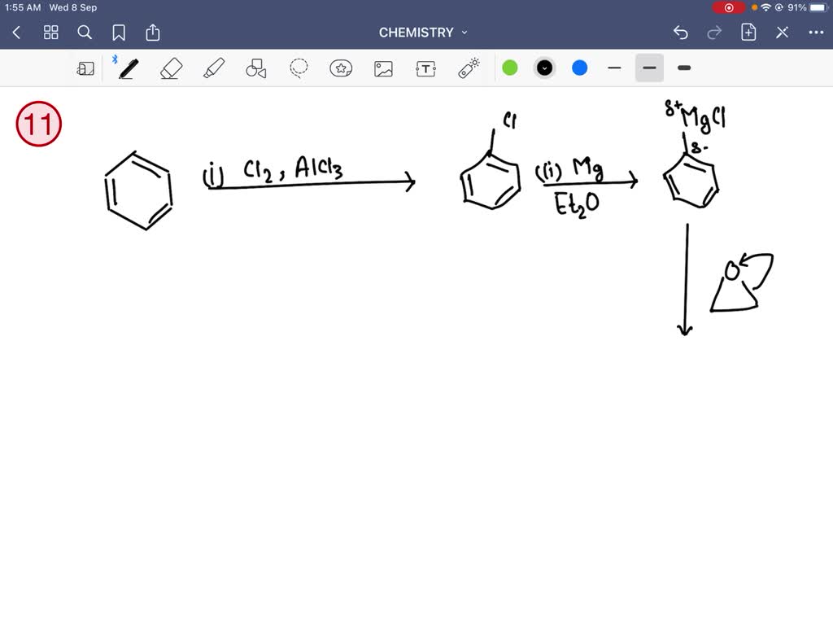Pick the green pen color
This screenshot has width=833, height=625.
tap(510, 68)
